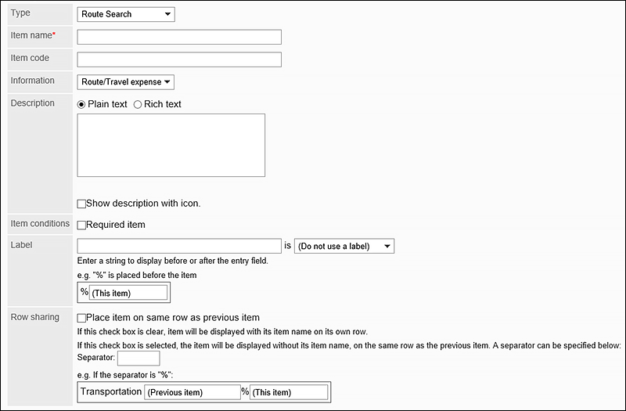The width and height of the screenshot is (626, 411).
Task: Click text "Enter a string to display before or after"
Action: [172, 261]
